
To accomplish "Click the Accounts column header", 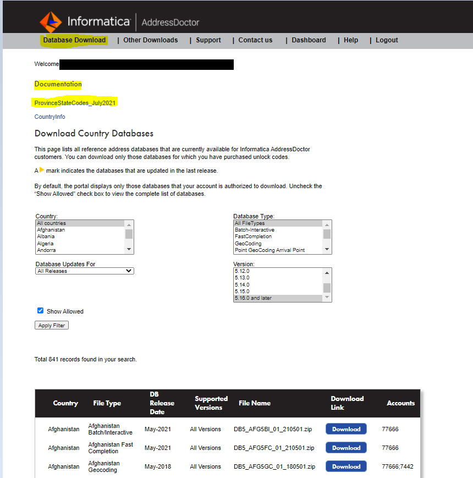I will pyautogui.click(x=401, y=403).
